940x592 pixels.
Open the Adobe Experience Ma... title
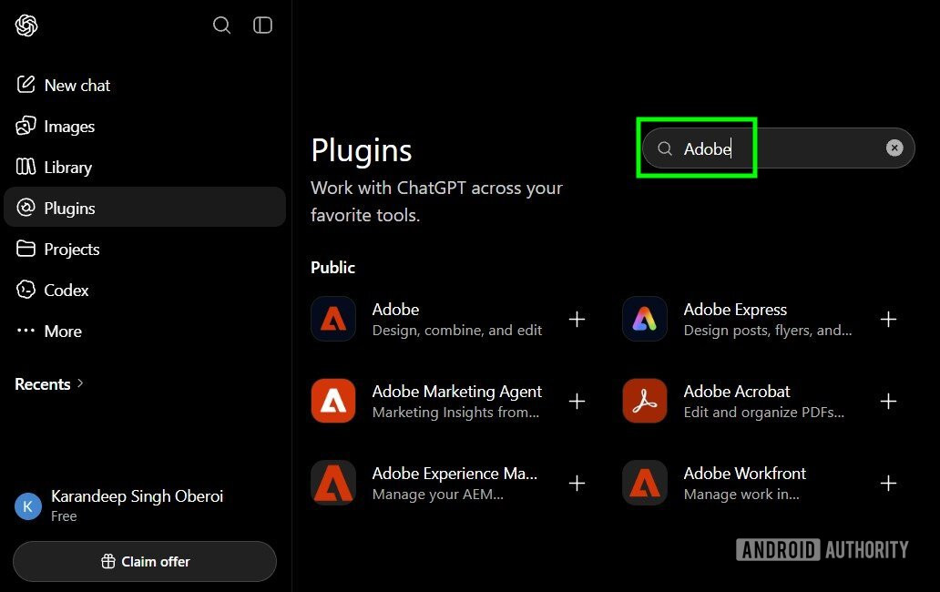(455, 474)
